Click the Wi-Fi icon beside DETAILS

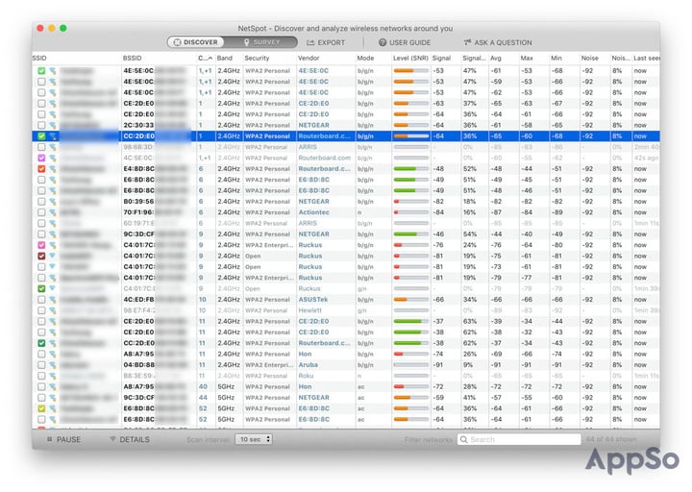[x=113, y=439]
